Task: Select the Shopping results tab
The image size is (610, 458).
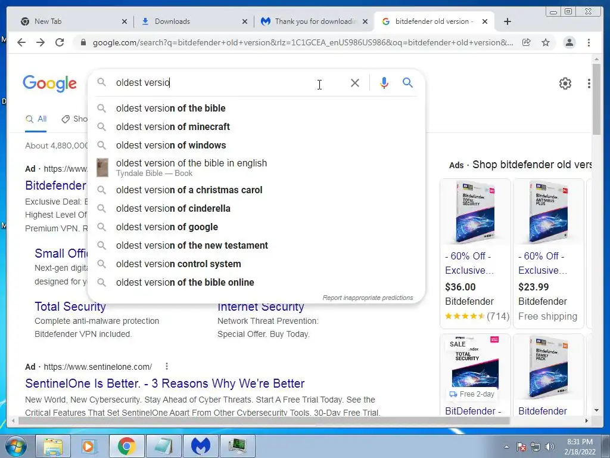Action: 74,119
